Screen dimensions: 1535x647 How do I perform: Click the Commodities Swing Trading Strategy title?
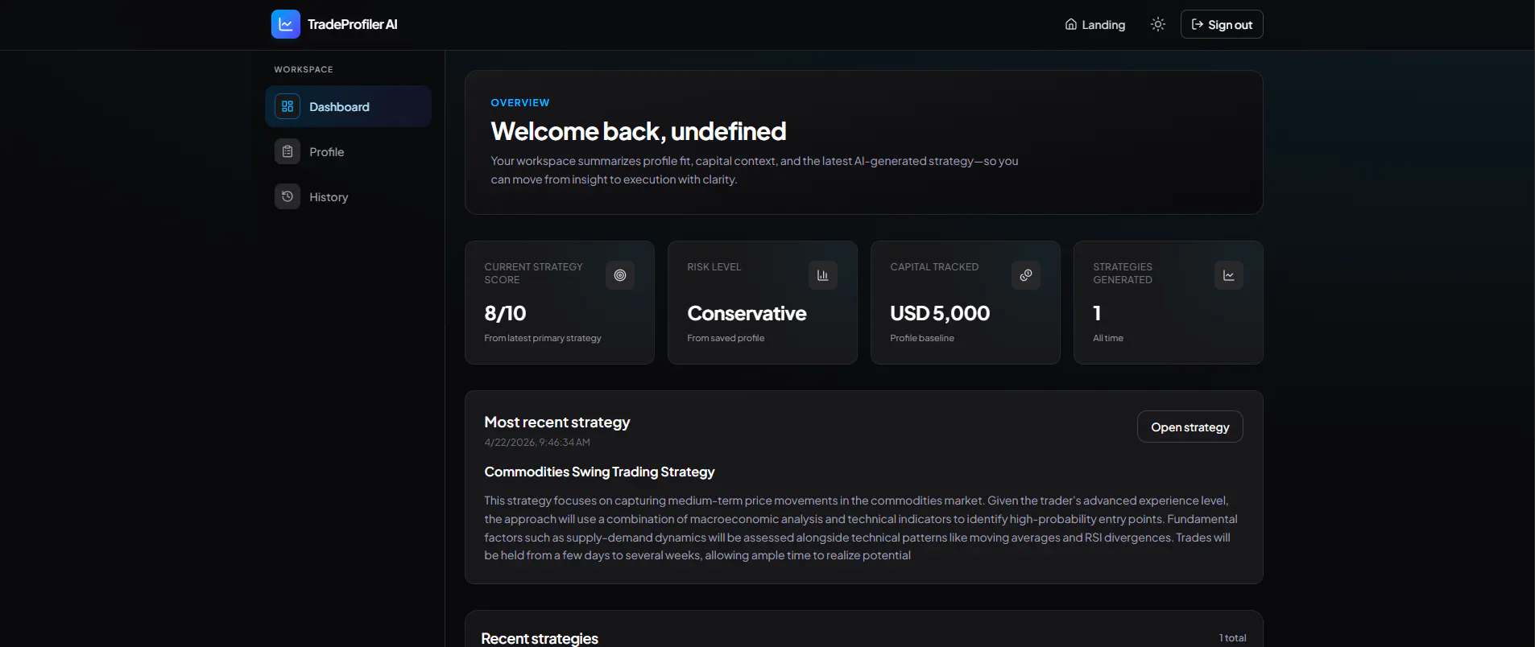pyautogui.click(x=599, y=472)
